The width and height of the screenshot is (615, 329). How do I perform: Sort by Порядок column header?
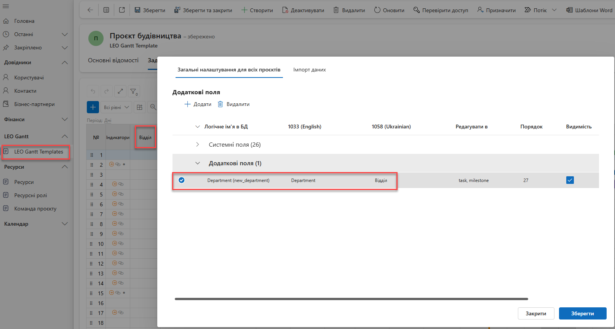tap(531, 127)
